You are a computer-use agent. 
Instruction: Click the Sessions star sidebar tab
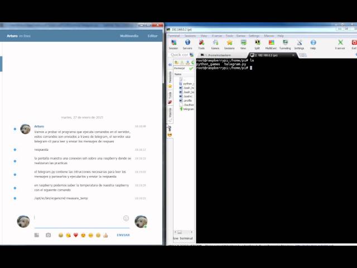170,80
